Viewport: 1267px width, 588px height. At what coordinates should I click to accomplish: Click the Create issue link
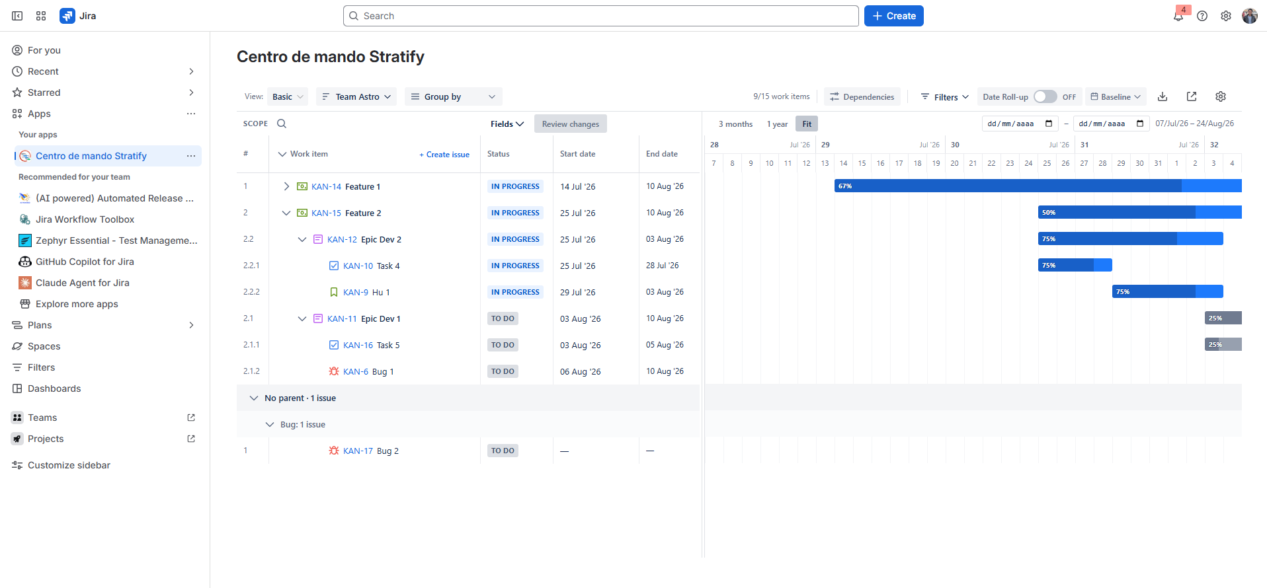tap(444, 155)
